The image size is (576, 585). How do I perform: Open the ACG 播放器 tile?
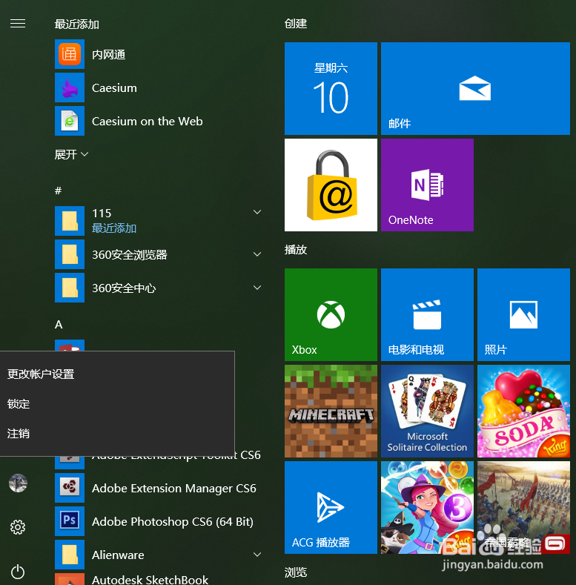pyautogui.click(x=331, y=507)
